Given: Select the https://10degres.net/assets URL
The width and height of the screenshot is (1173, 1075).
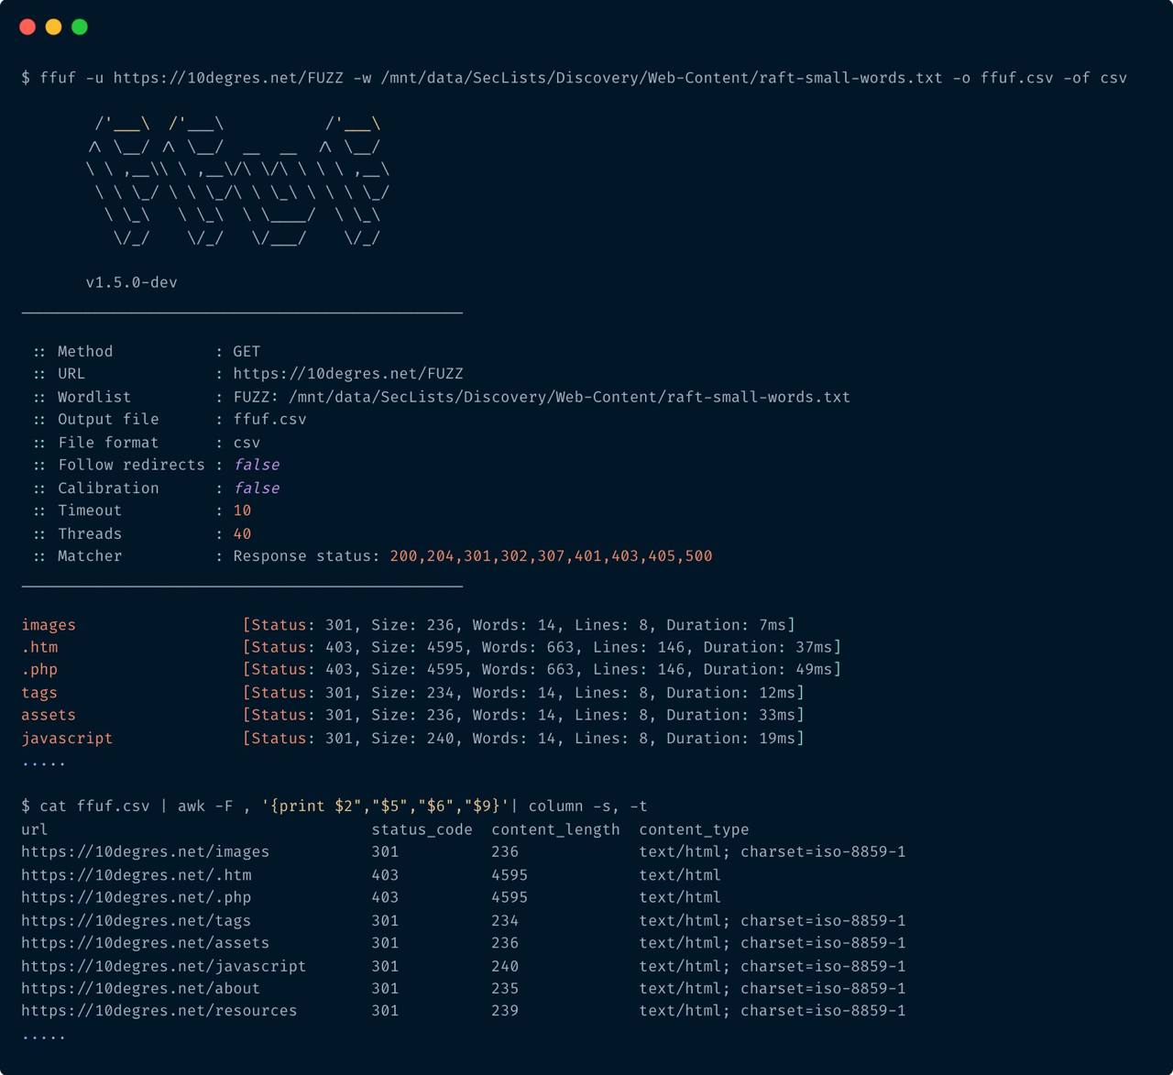Looking at the screenshot, I should [146, 943].
